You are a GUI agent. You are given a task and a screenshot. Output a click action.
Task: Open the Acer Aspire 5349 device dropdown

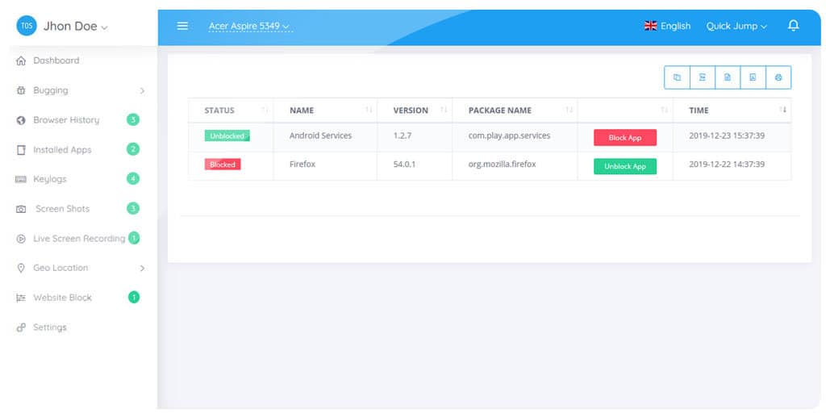tap(248, 26)
